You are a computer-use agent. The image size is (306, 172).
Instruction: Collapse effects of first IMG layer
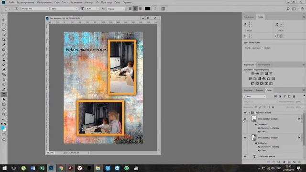coord(302,119)
